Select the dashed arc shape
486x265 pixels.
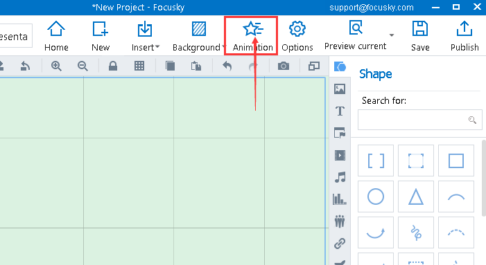456,232
